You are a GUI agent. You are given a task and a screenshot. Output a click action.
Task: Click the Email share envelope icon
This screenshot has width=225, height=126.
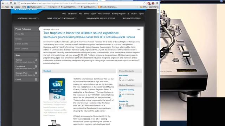point(36,79)
